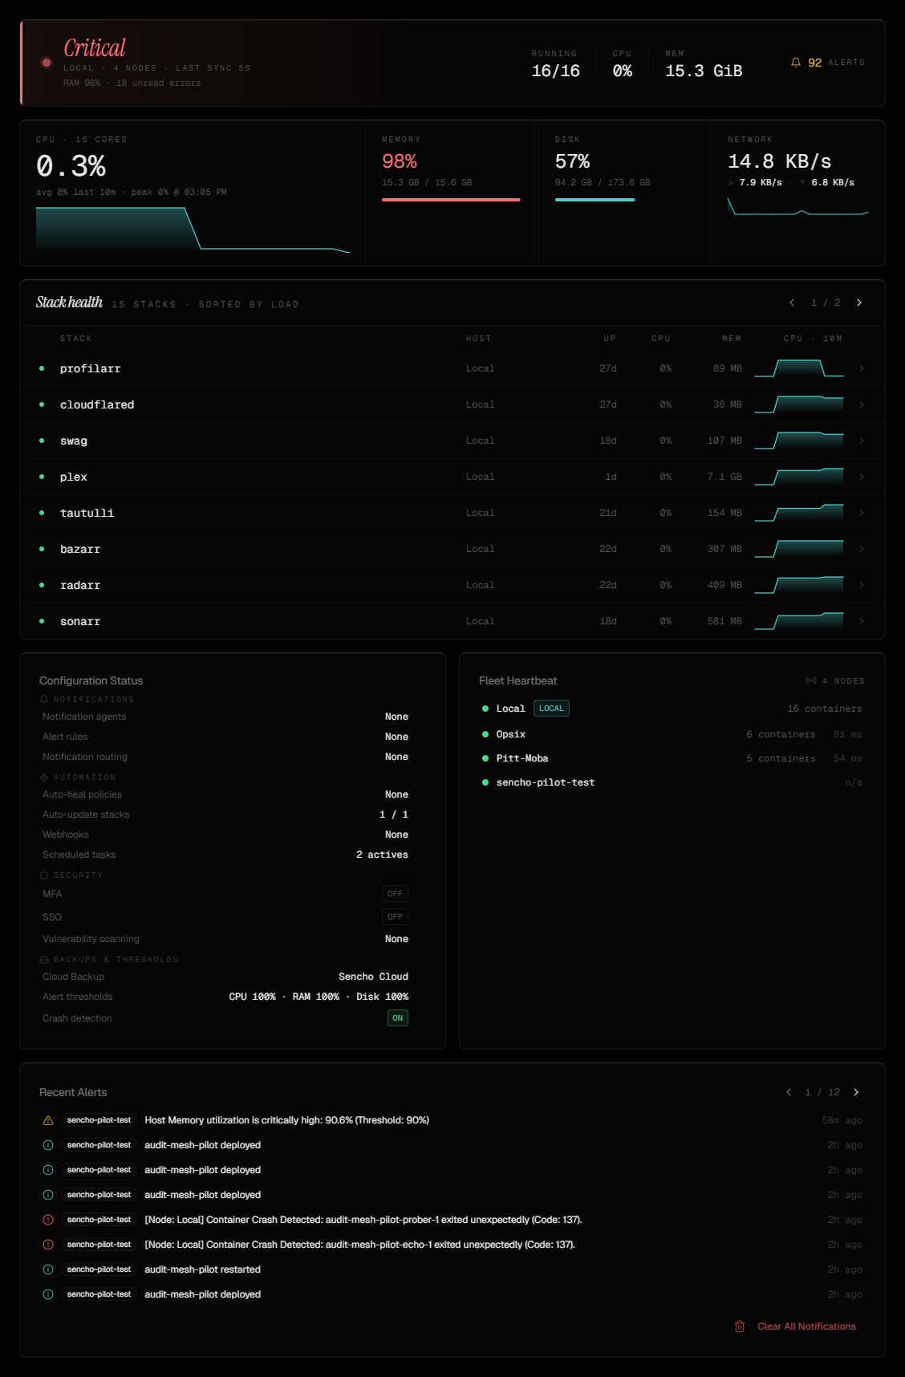Click the Auto-update stacks 1 / 1 value
The image size is (905, 1377).
(x=393, y=814)
